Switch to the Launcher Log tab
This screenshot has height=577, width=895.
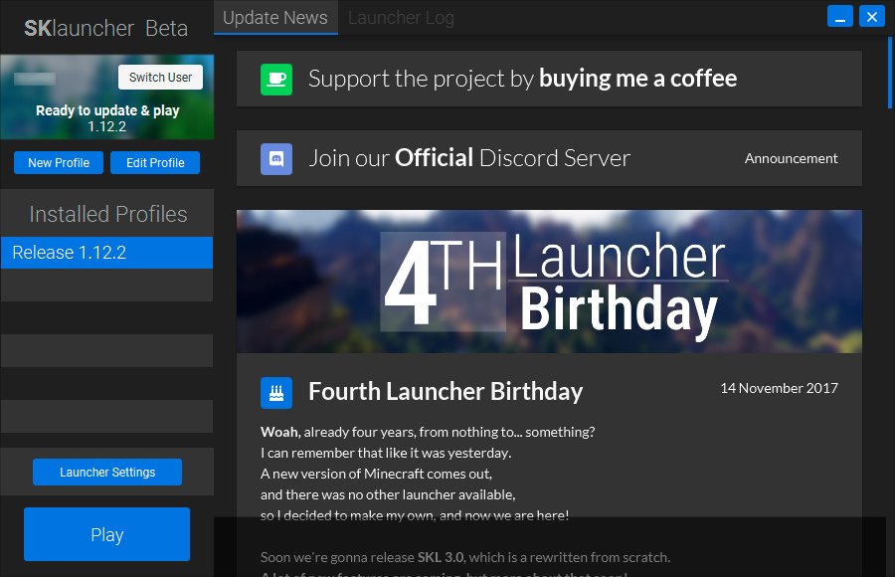[401, 18]
